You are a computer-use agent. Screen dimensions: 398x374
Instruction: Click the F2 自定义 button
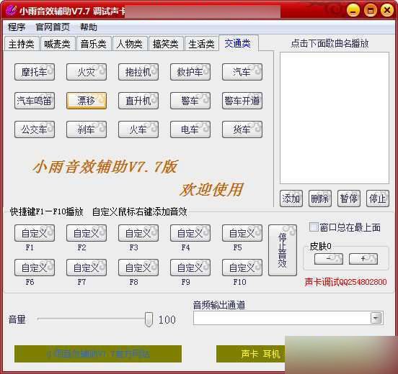[87, 233]
